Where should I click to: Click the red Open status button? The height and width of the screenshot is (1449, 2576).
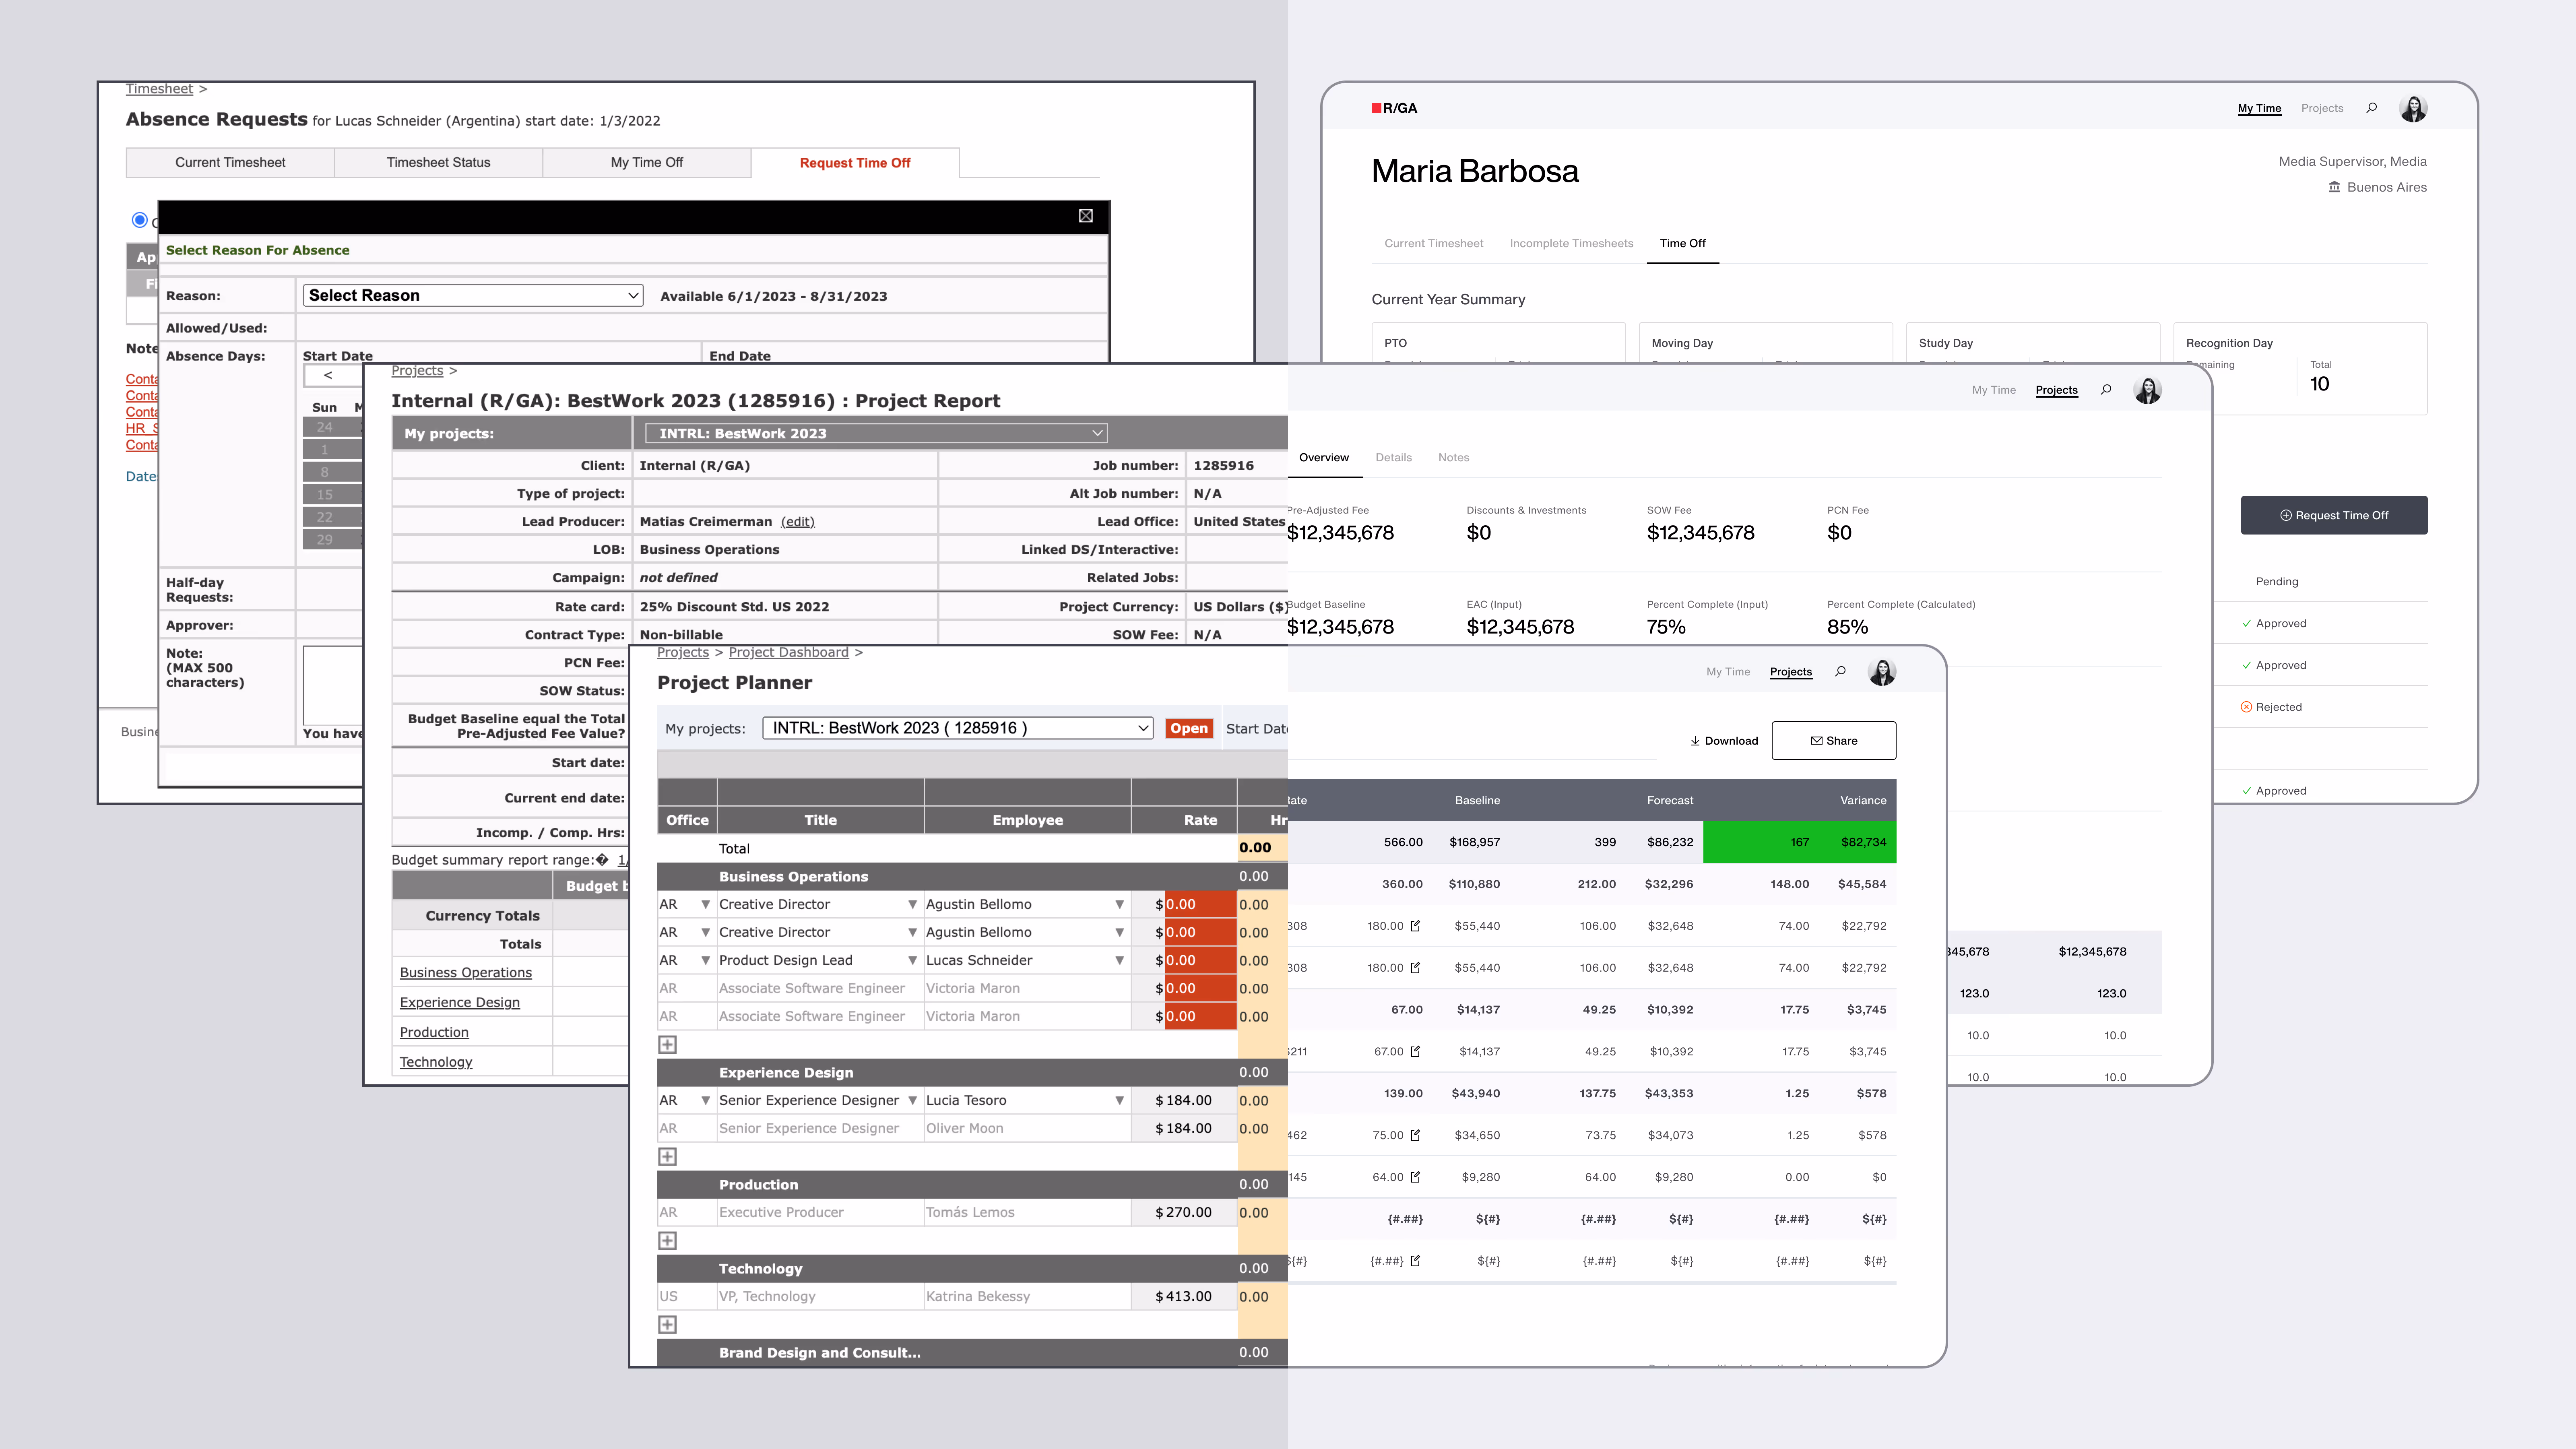(1188, 728)
